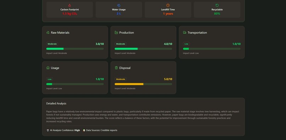
Task: Click the Moderate badge in Raw Materials
Action: point(52,44)
